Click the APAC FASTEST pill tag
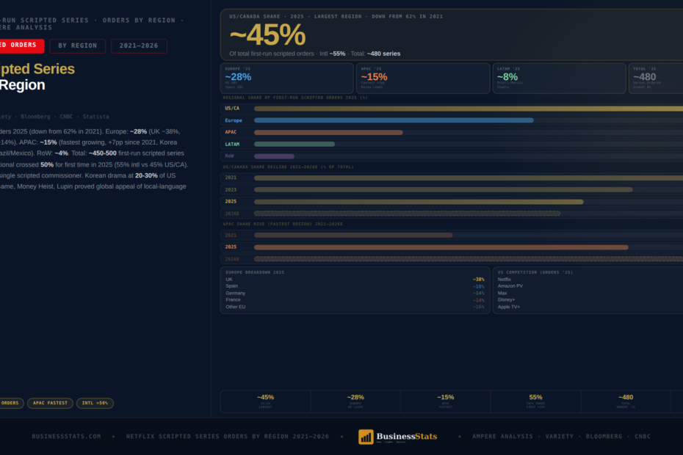Screen dimensions: 683x455 50,403
